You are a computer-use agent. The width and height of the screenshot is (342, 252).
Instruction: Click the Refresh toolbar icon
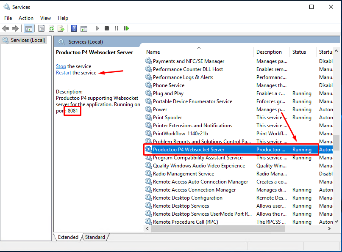(51, 28)
